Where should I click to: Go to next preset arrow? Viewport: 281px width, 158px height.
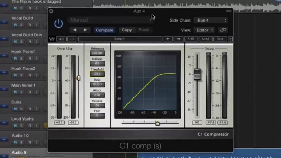pos(85,30)
